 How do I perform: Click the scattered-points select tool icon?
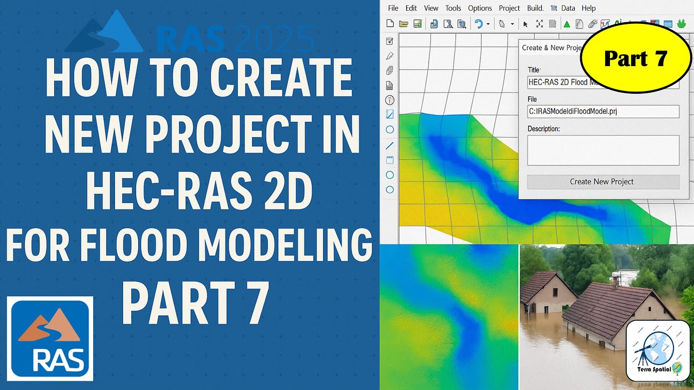click(x=539, y=24)
